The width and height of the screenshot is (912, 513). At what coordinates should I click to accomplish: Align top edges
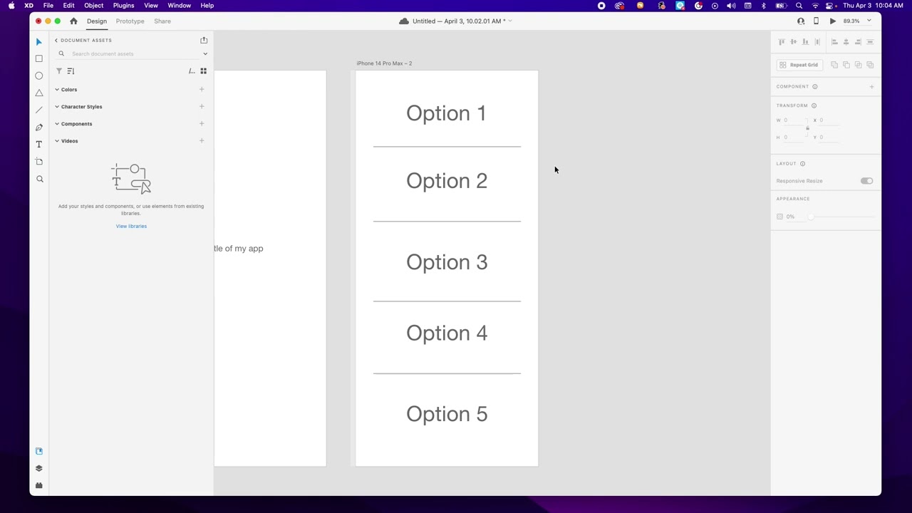click(782, 42)
